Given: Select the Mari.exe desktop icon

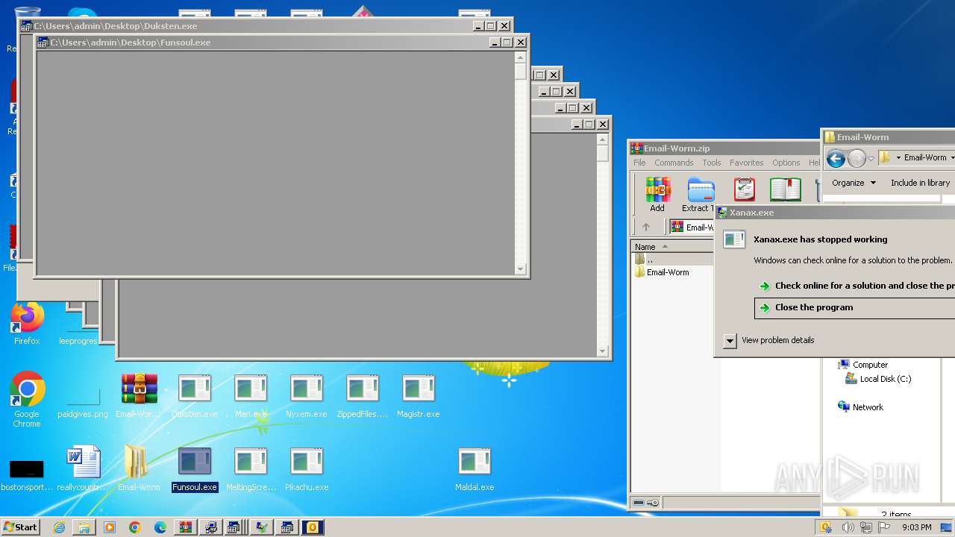Looking at the screenshot, I should 251,396.
